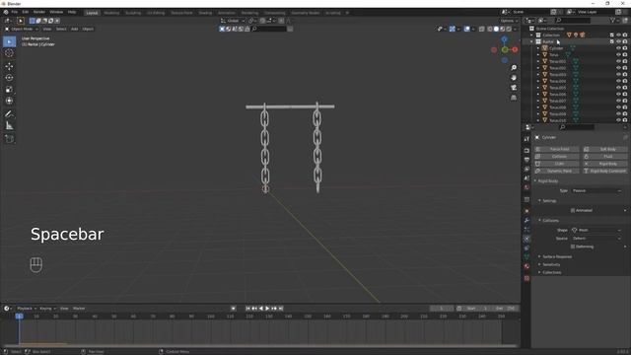This screenshot has height=355, width=631.
Task: Expand the Cylinder row in outliner
Action: (x=538, y=48)
